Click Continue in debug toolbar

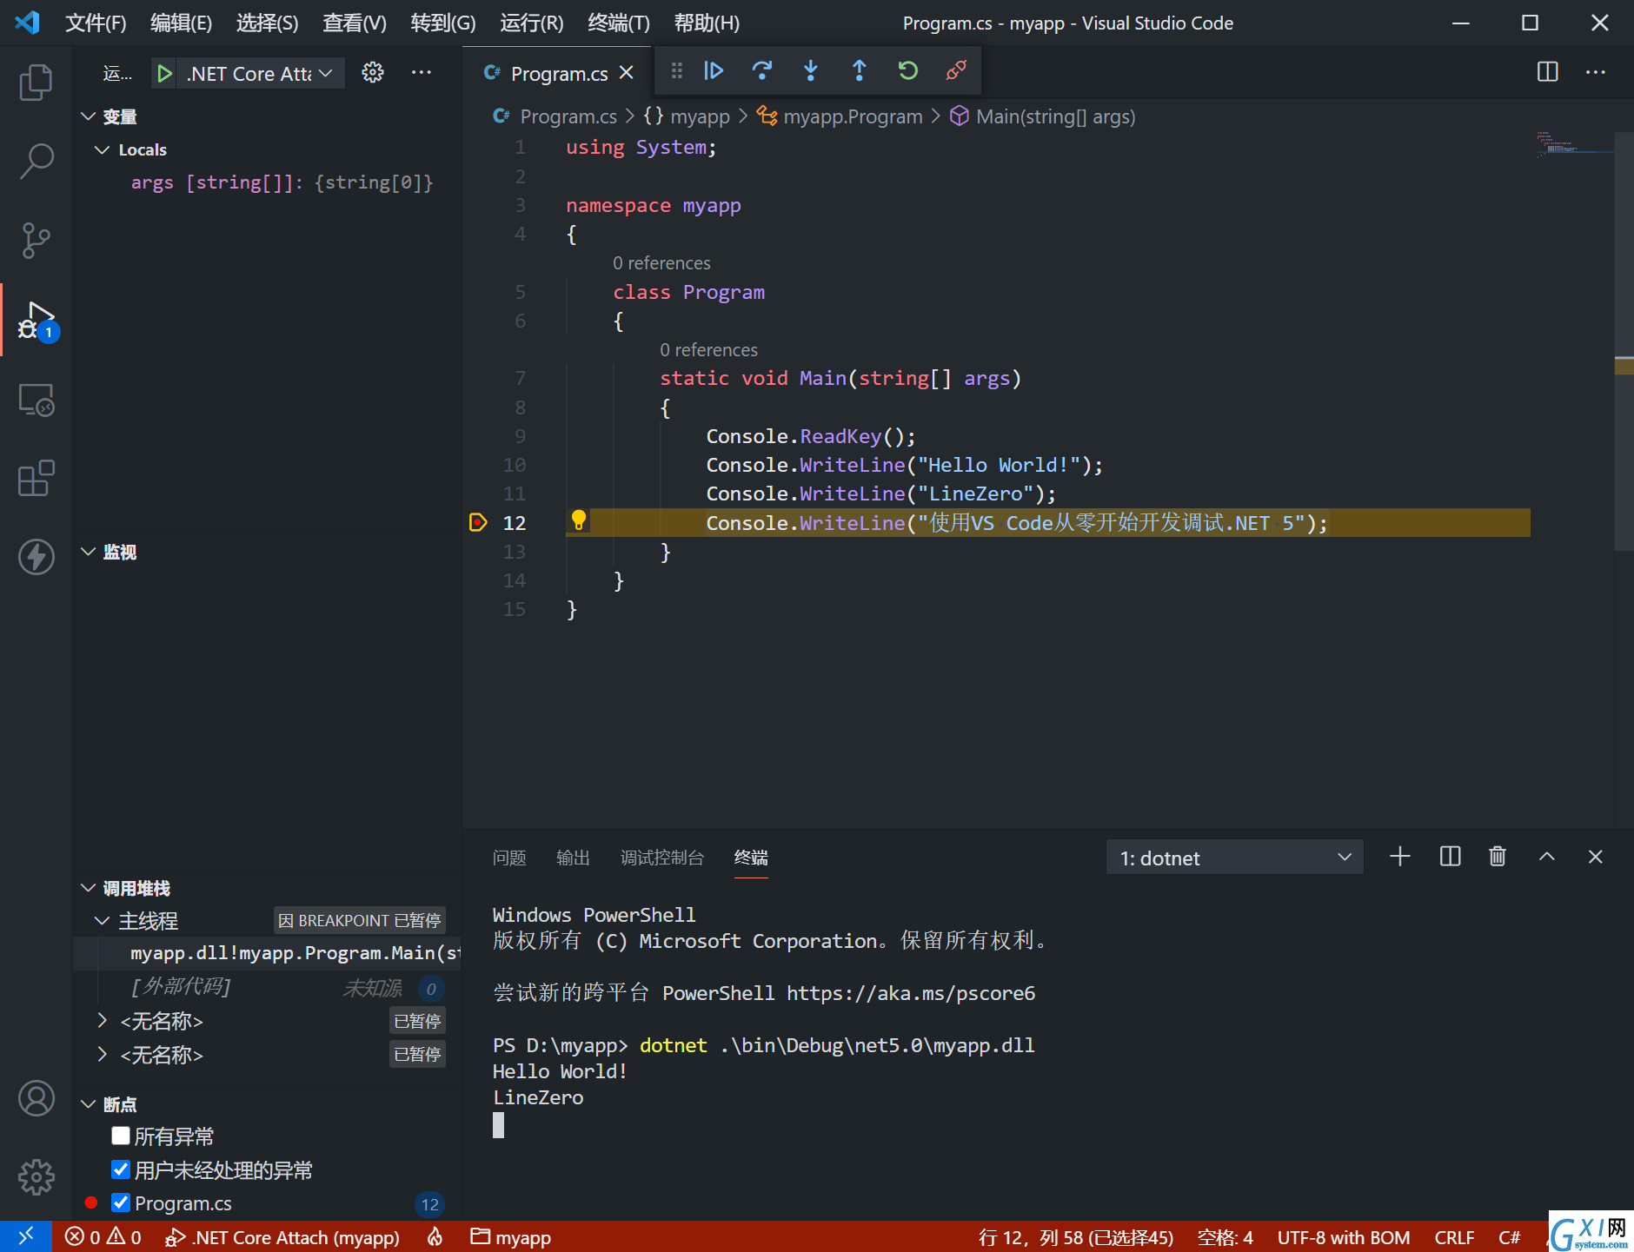(x=714, y=70)
